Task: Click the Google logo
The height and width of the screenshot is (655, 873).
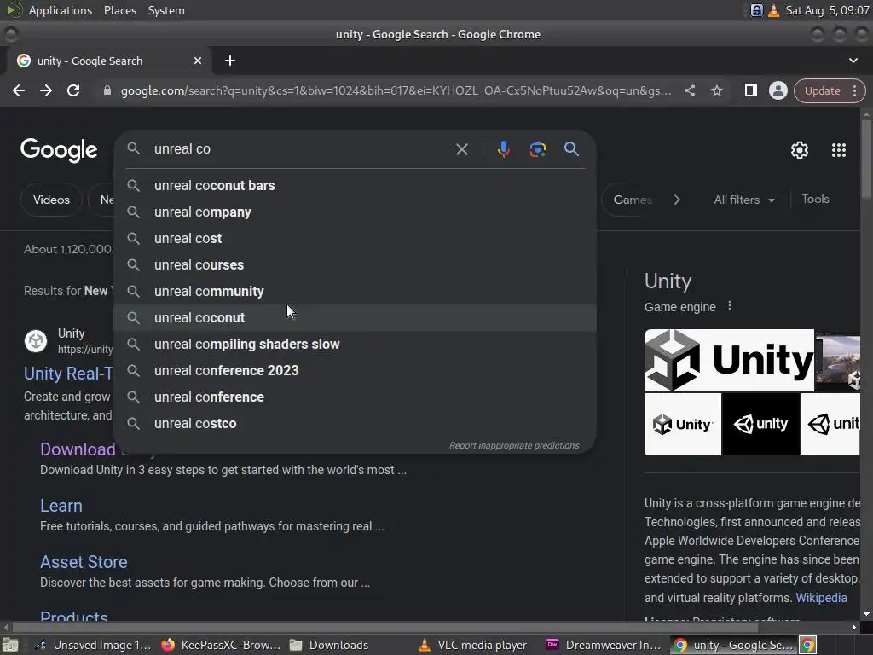Action: (59, 150)
